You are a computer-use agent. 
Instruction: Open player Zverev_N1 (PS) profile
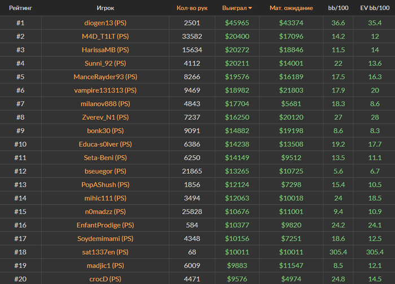[x=106, y=117]
